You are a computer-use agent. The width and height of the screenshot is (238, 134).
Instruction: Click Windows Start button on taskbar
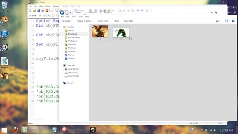pos(4,130)
